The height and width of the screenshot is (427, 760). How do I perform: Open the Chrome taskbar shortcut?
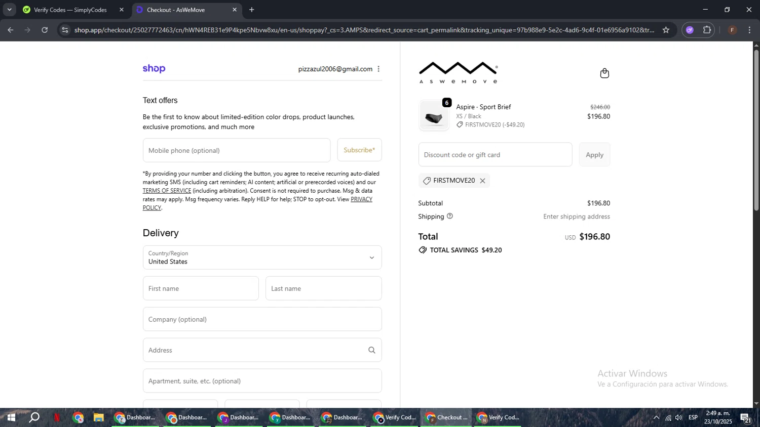[x=78, y=418]
